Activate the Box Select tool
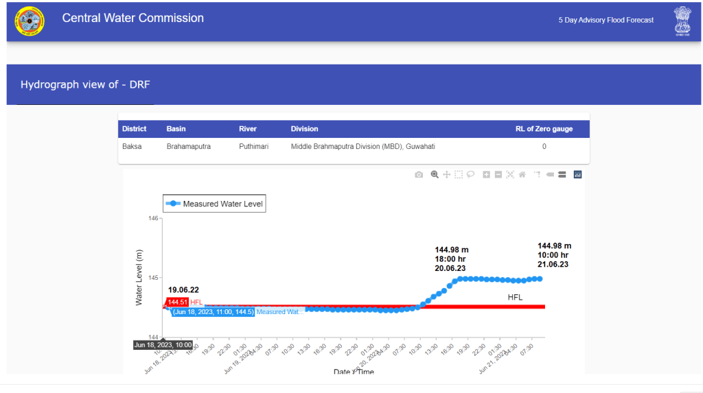Viewport: 703px width, 393px height. tap(459, 175)
